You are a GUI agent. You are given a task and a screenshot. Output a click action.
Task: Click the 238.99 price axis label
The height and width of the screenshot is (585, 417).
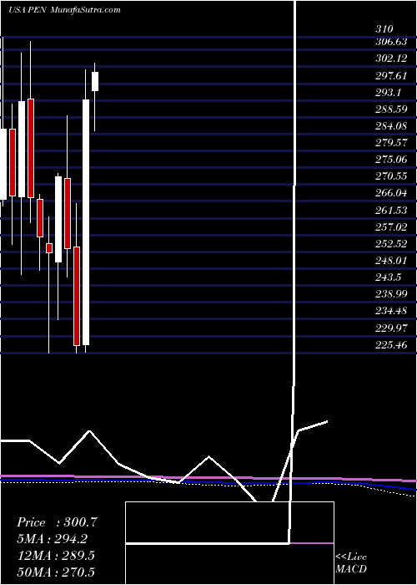click(x=390, y=294)
